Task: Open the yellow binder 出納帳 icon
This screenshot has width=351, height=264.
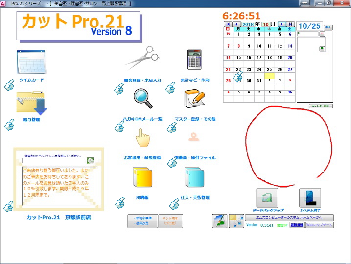Action: [142, 178]
